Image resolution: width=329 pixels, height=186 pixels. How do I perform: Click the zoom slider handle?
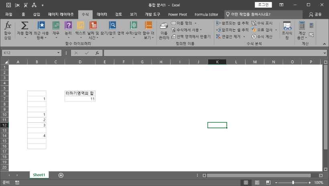[293, 183]
